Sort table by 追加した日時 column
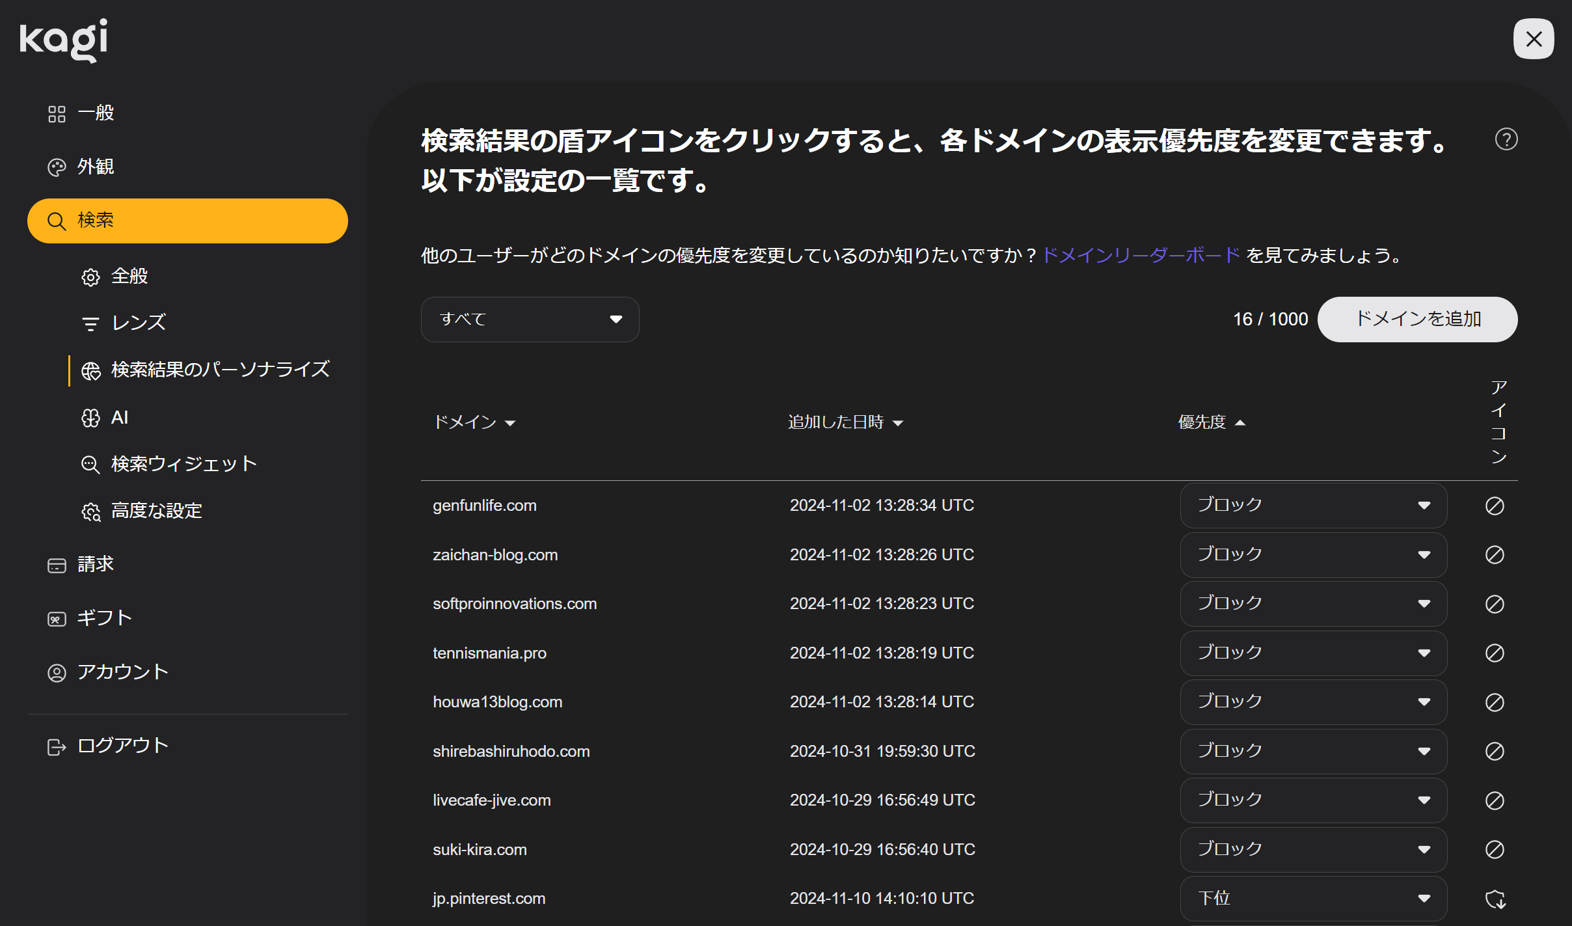Image resolution: width=1572 pixels, height=926 pixels. (845, 422)
